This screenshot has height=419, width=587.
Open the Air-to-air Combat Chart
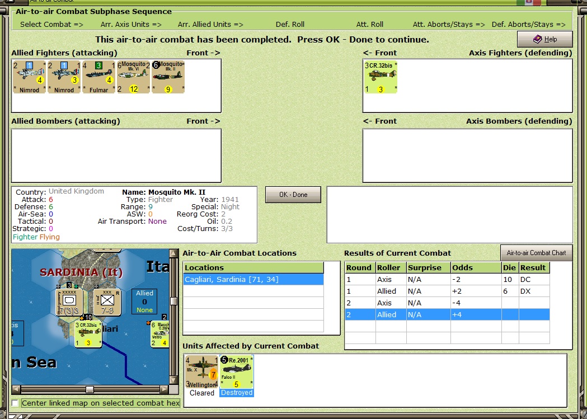pos(536,253)
